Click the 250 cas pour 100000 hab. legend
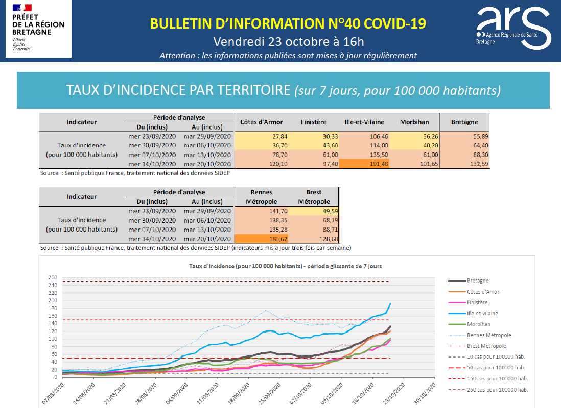This screenshot has width=561, height=408. tap(488, 390)
